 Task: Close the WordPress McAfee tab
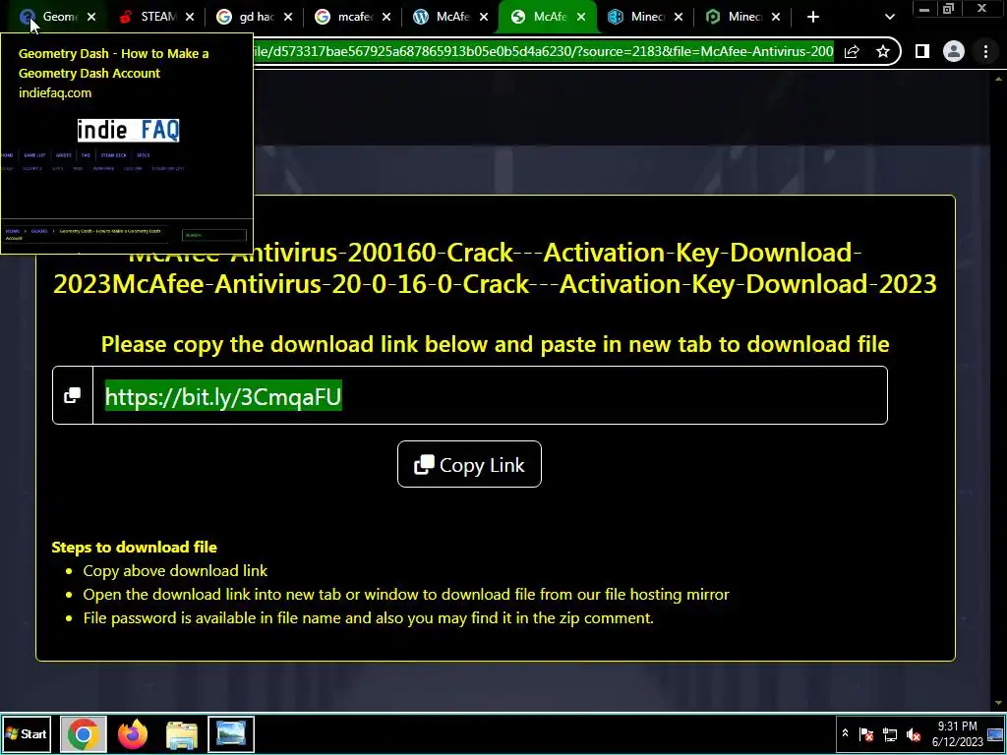click(x=484, y=17)
